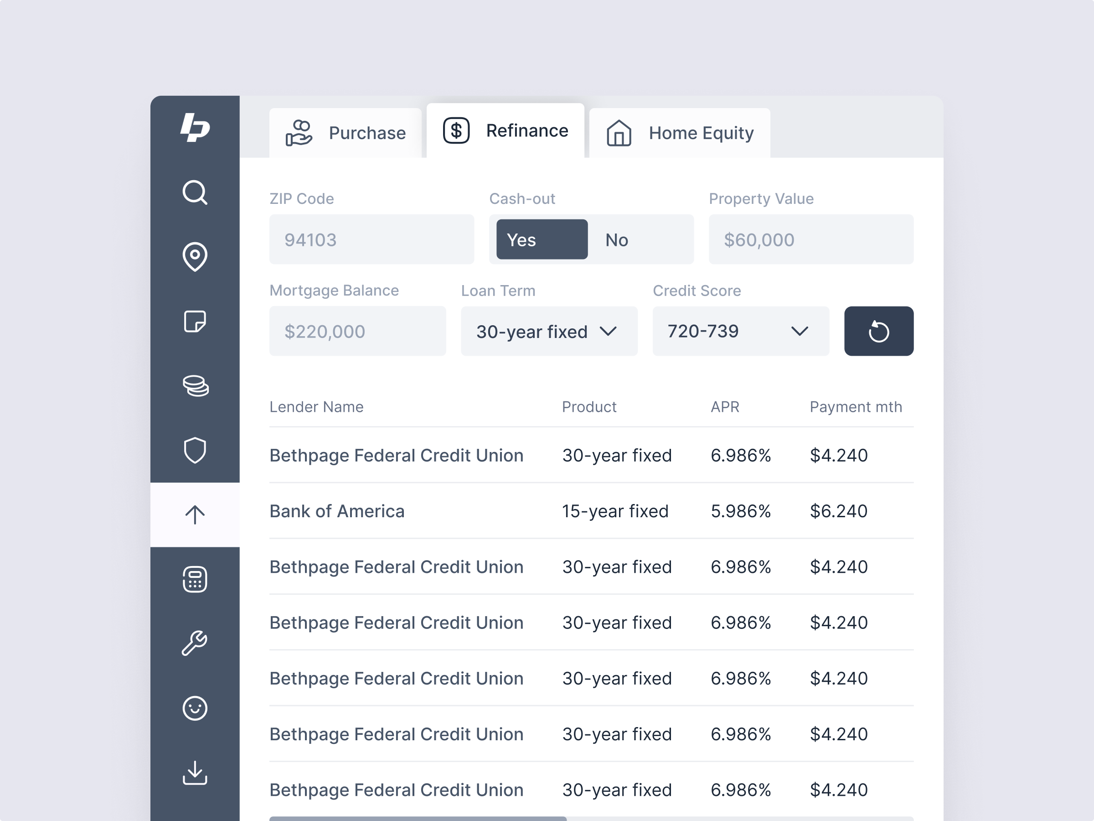Click the ZIP Code input field
The height and width of the screenshot is (821, 1094).
coord(372,239)
